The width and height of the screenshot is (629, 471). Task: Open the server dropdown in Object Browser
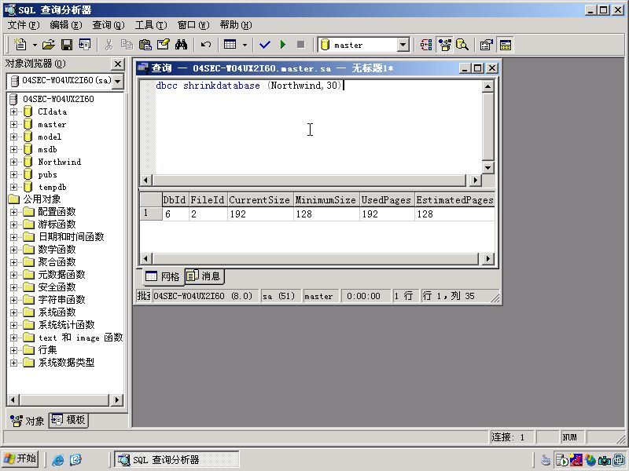(x=117, y=82)
